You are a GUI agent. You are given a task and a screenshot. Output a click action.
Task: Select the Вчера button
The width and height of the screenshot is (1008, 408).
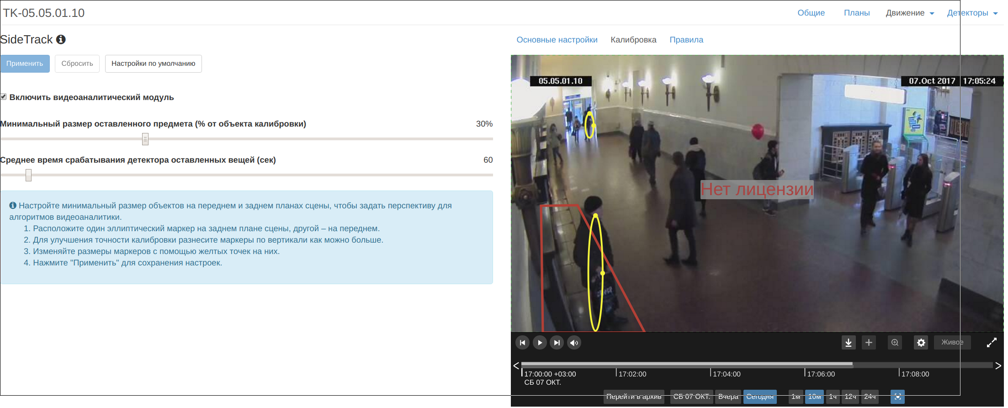coord(728,397)
